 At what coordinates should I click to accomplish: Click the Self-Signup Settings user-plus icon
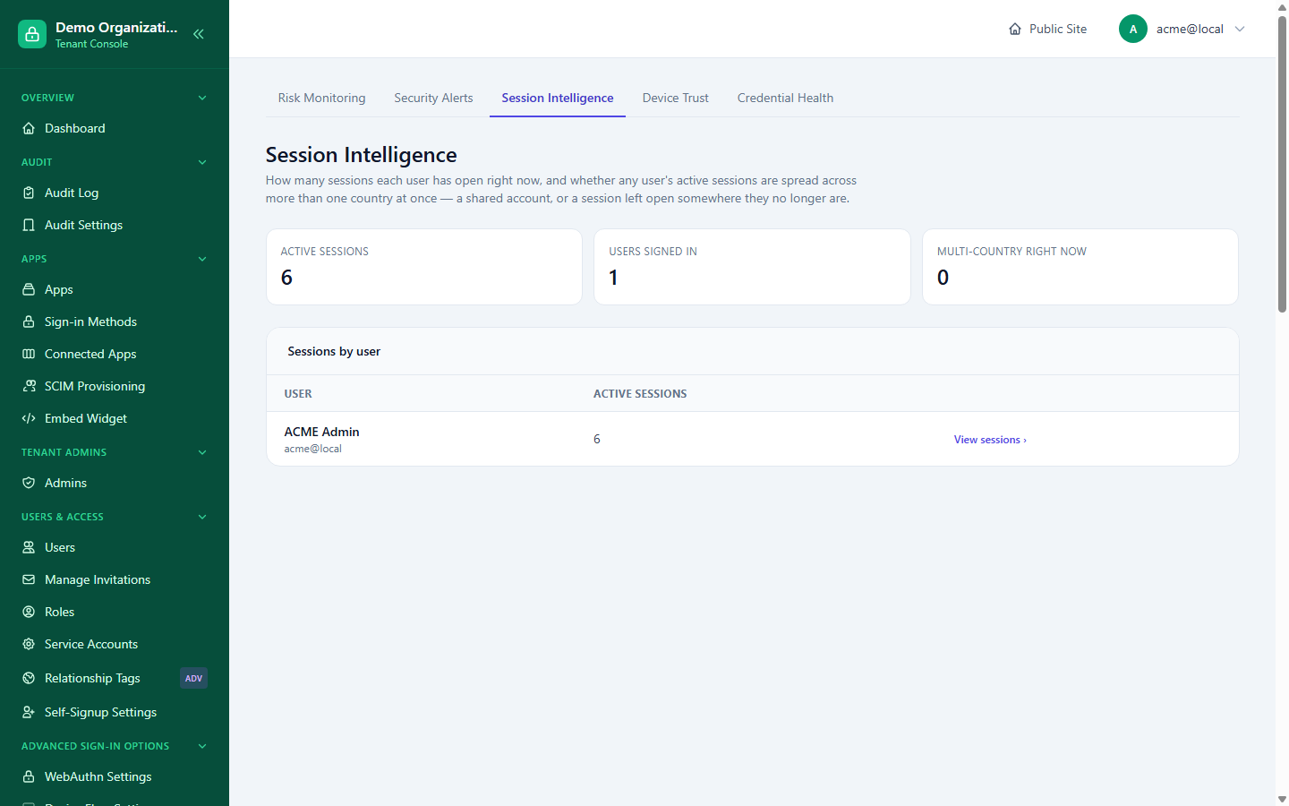click(x=29, y=712)
